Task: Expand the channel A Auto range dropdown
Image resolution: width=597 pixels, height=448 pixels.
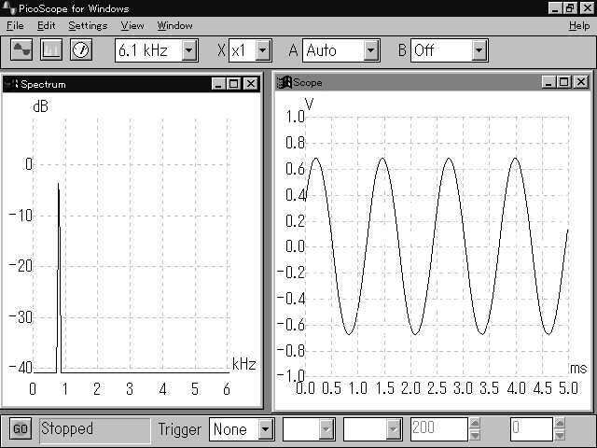Action: coord(371,50)
